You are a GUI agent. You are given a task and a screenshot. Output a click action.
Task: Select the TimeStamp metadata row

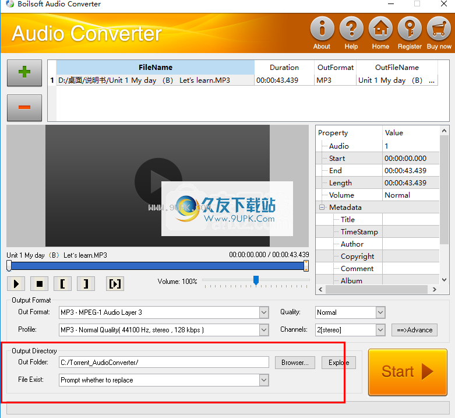pyautogui.click(x=378, y=231)
